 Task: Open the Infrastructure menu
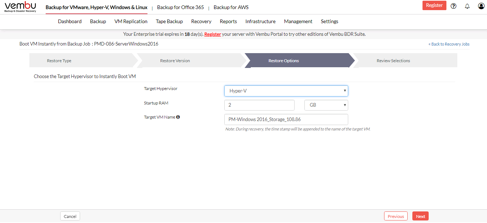[x=260, y=21]
